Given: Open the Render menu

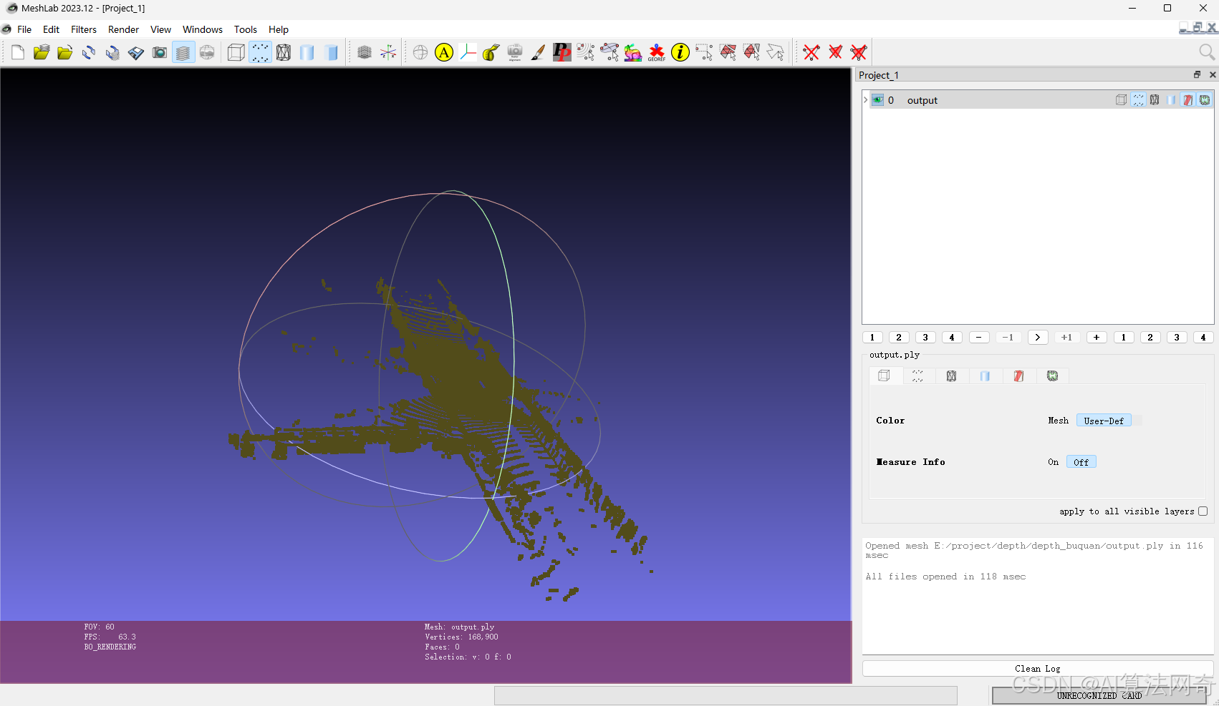Looking at the screenshot, I should (x=123, y=29).
